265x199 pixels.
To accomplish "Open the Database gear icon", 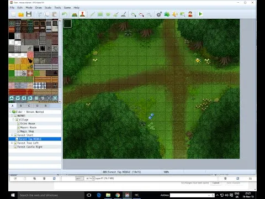I will click(x=159, y=14).
